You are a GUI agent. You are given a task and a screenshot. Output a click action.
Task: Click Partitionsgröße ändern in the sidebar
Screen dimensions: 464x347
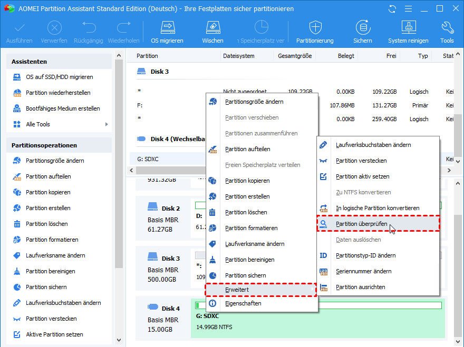(55, 161)
